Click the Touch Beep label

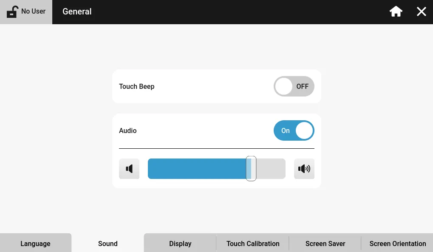137,86
